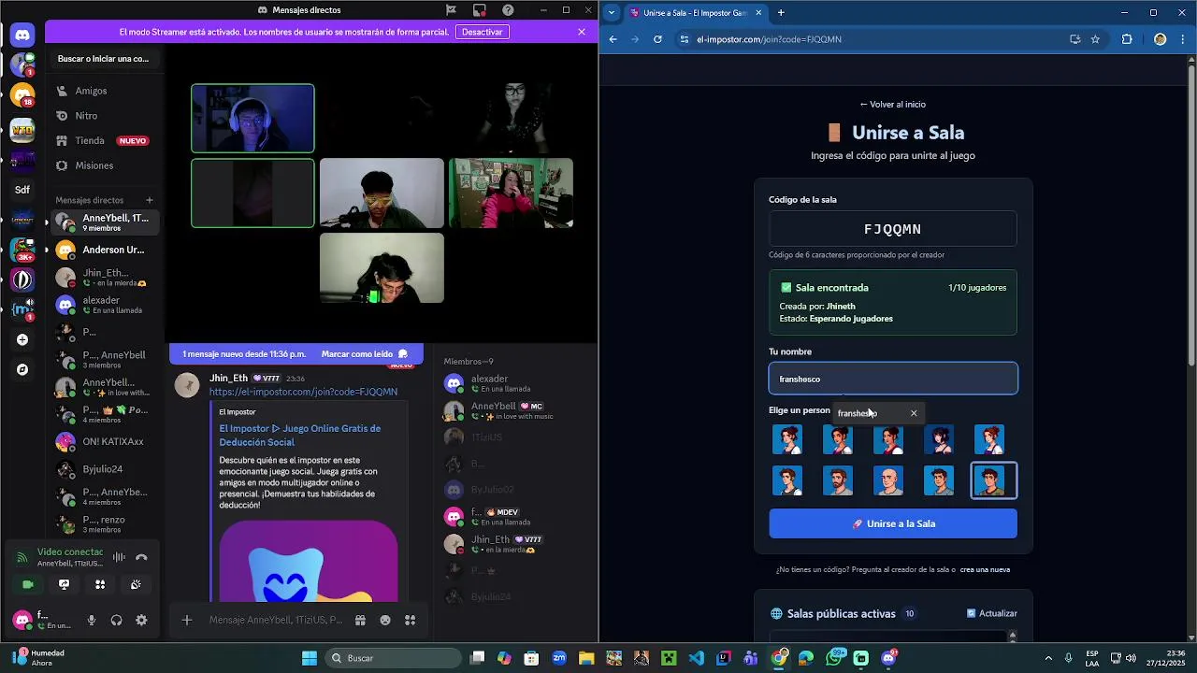Click Volver al inicio link
The width and height of the screenshot is (1197, 673).
[893, 105]
